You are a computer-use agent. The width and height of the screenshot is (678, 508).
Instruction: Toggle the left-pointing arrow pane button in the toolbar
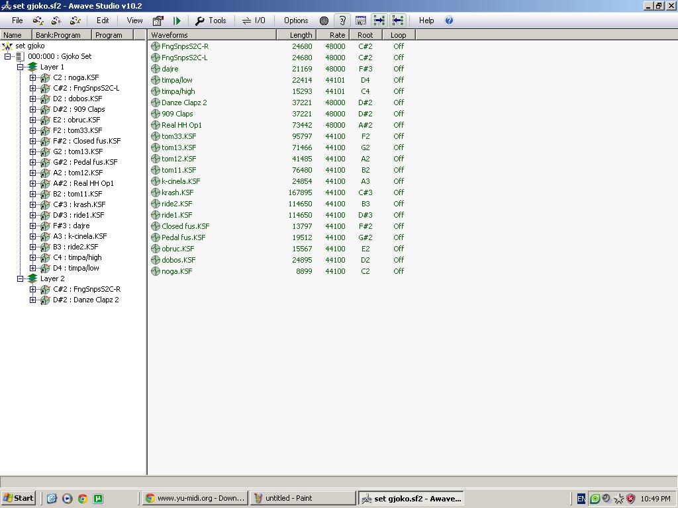(x=397, y=21)
